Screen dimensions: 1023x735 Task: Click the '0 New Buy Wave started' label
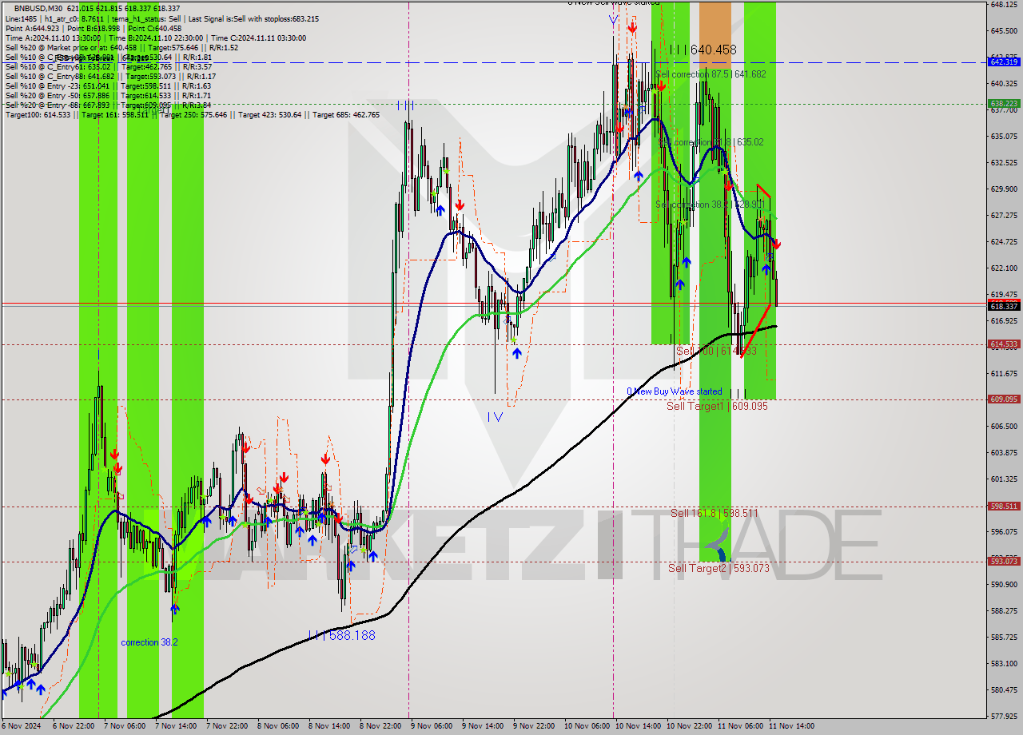(x=674, y=391)
